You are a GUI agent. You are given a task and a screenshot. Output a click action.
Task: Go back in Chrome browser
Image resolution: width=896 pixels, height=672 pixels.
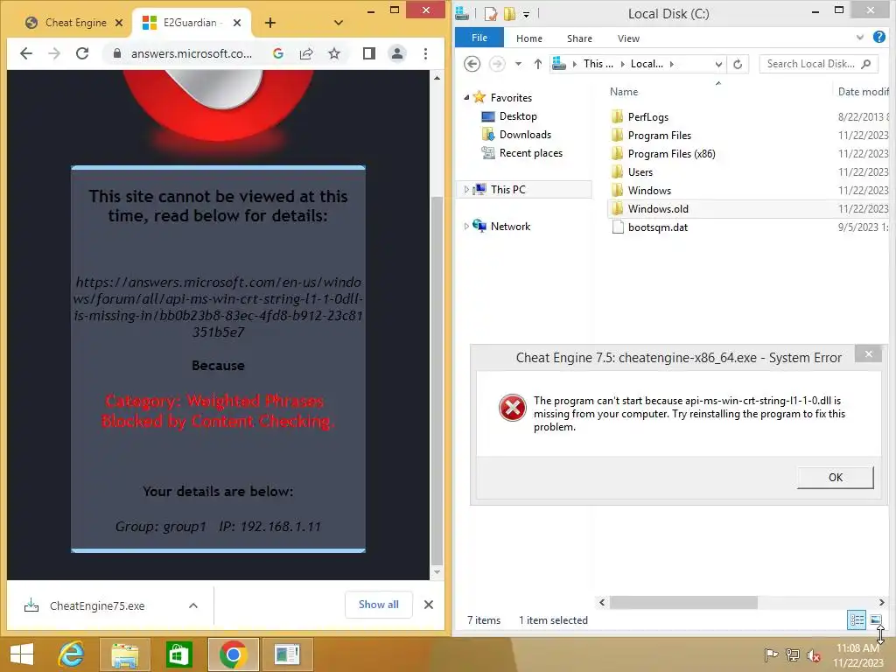[x=25, y=53]
